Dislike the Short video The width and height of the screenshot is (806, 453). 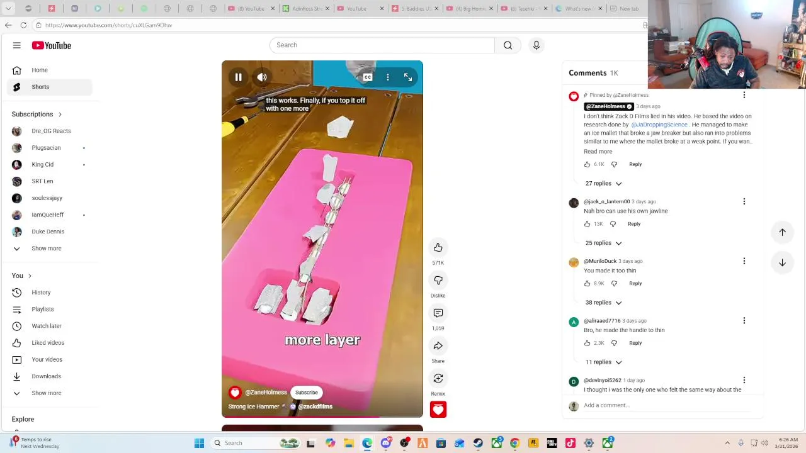438,281
